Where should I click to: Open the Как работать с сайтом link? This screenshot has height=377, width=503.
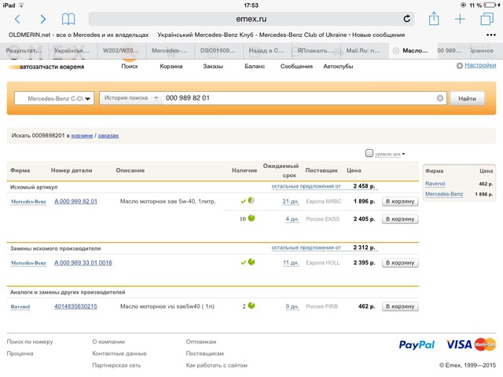point(217,365)
